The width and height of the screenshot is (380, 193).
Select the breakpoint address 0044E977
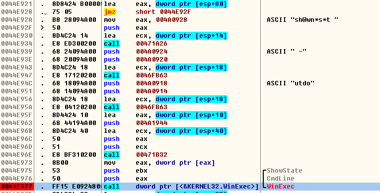[16, 187]
